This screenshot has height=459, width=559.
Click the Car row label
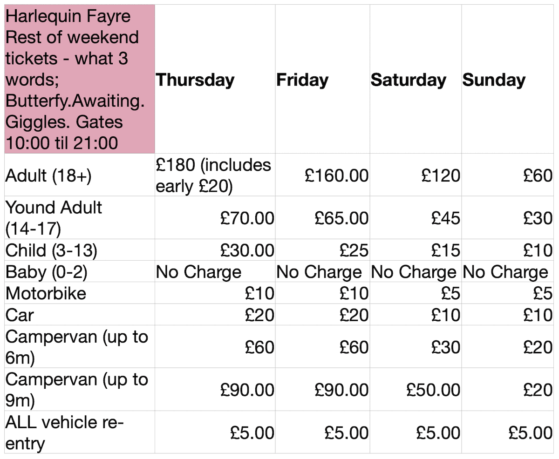[x=80, y=315]
